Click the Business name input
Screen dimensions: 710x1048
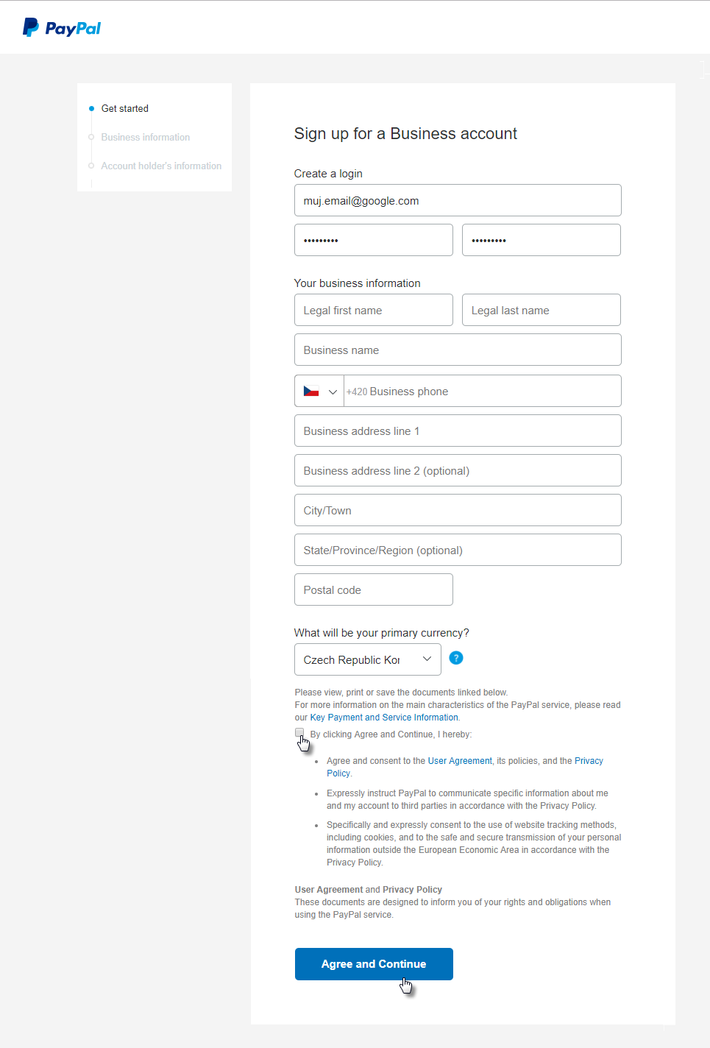pyautogui.click(x=458, y=350)
